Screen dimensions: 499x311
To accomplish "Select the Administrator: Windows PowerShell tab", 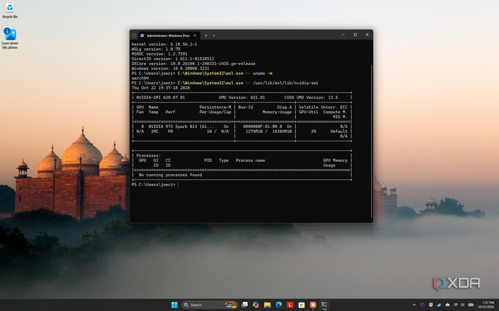I will 168,36.
